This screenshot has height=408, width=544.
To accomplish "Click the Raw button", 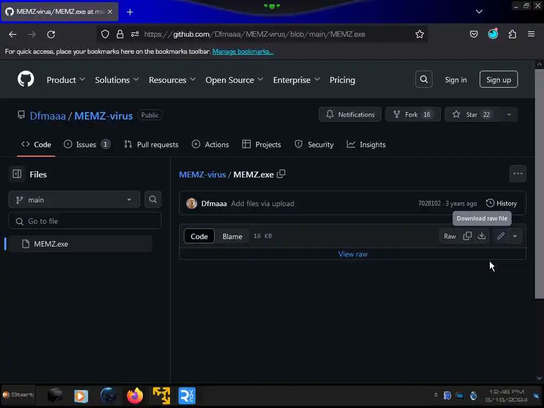I will (x=450, y=236).
